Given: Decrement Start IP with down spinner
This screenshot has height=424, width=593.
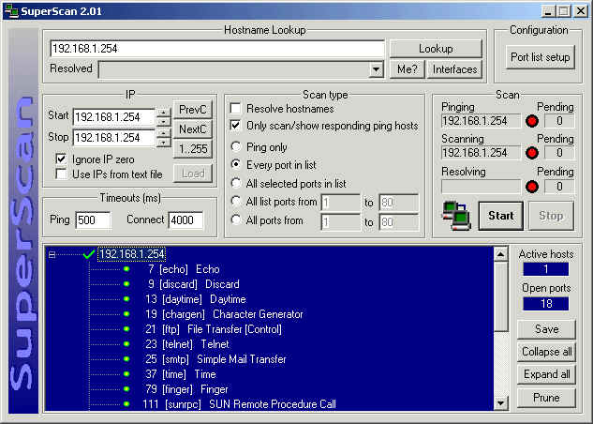Looking at the screenshot, I should [x=164, y=122].
